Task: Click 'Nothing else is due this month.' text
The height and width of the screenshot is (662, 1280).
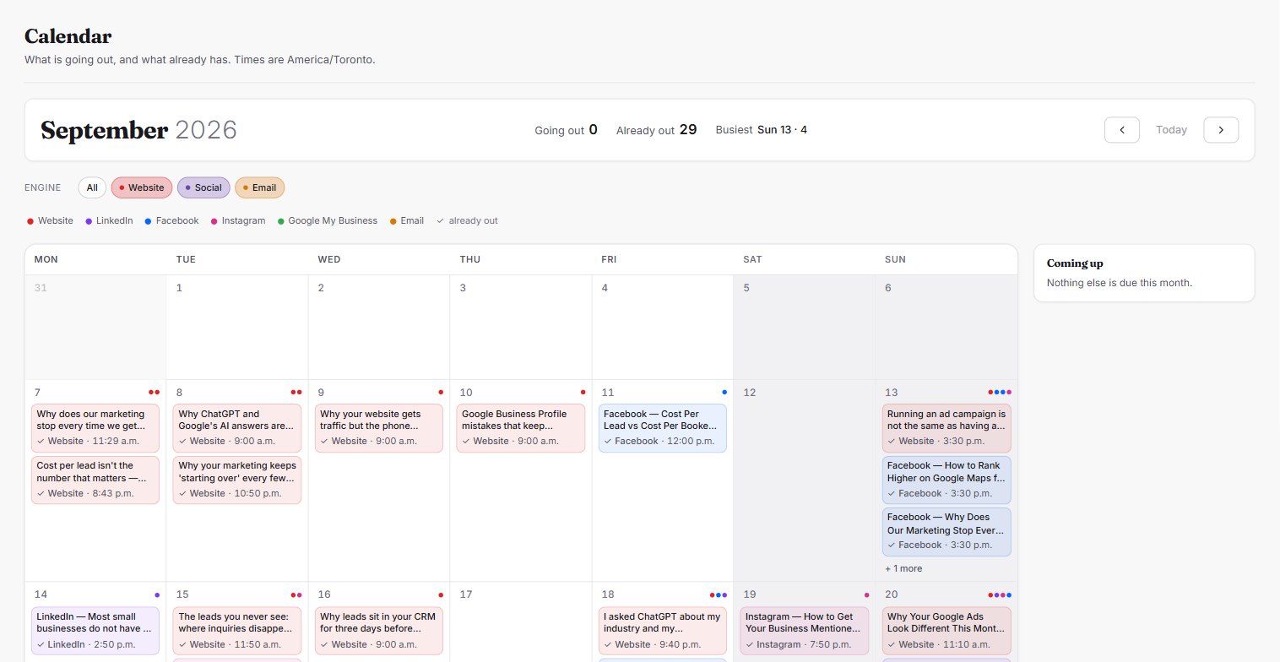Action: (x=1120, y=283)
